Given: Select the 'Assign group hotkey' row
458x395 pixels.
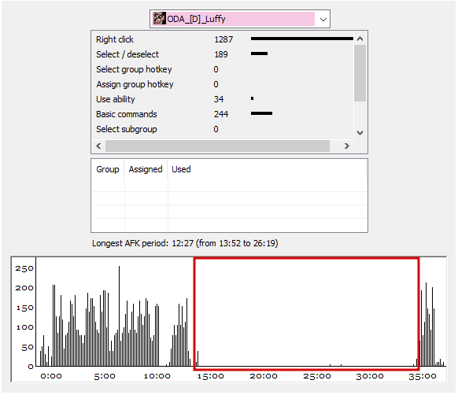Looking at the screenshot, I should 223,84.
